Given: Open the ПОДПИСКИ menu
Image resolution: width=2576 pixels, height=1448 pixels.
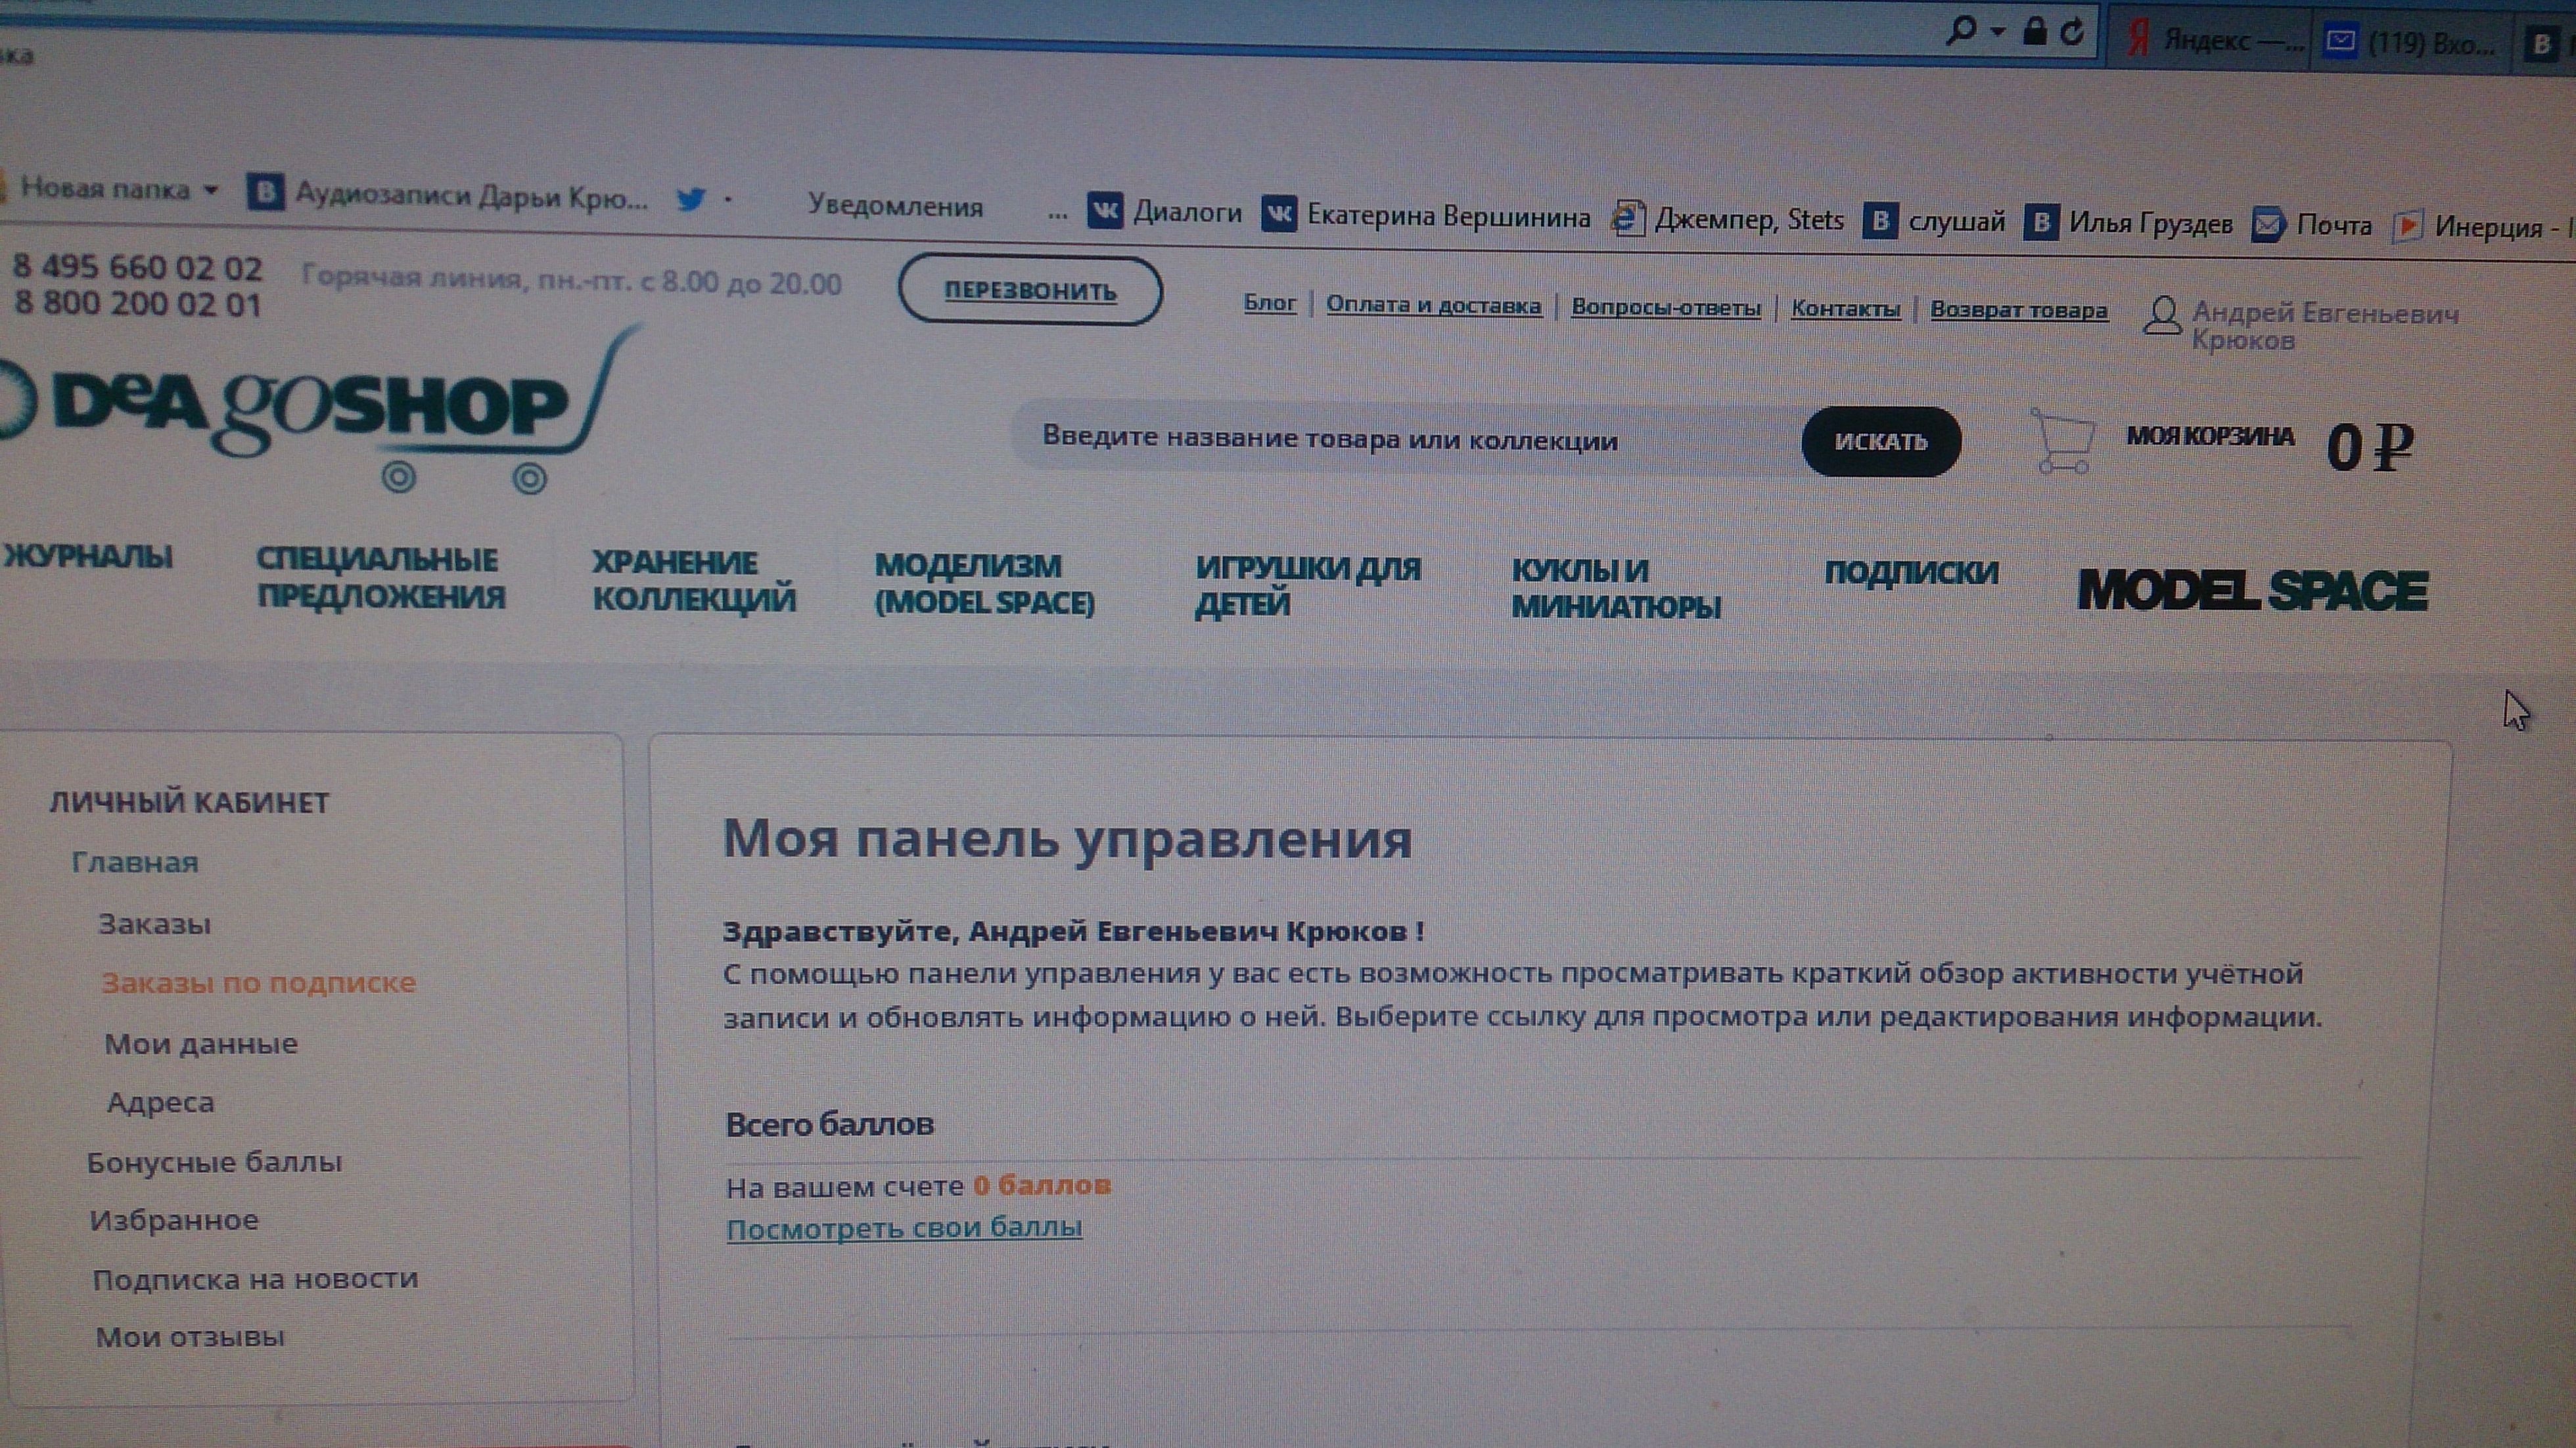Looking at the screenshot, I should [x=1911, y=573].
